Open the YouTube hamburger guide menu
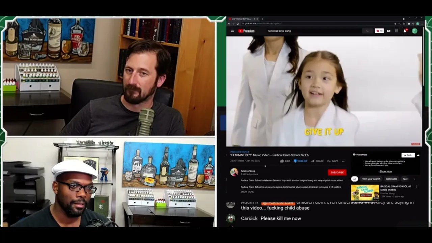432x243 pixels. [x=232, y=31]
